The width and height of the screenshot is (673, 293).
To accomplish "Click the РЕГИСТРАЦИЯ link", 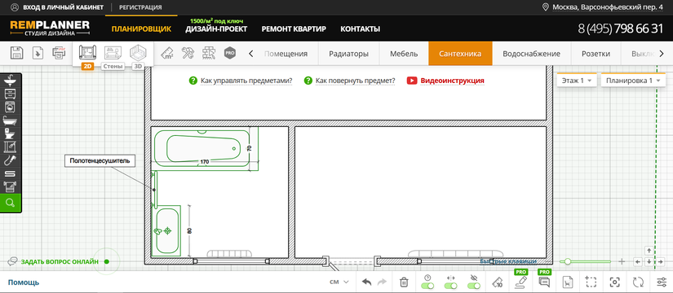I will click(140, 7).
